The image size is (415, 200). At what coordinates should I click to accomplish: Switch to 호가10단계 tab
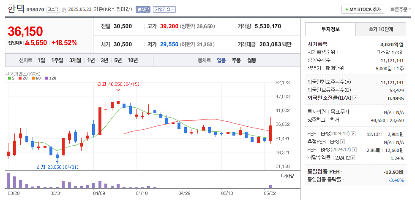pyautogui.click(x=381, y=29)
